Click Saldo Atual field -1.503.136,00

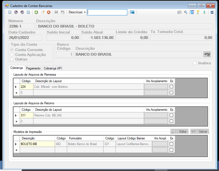tap(98, 37)
